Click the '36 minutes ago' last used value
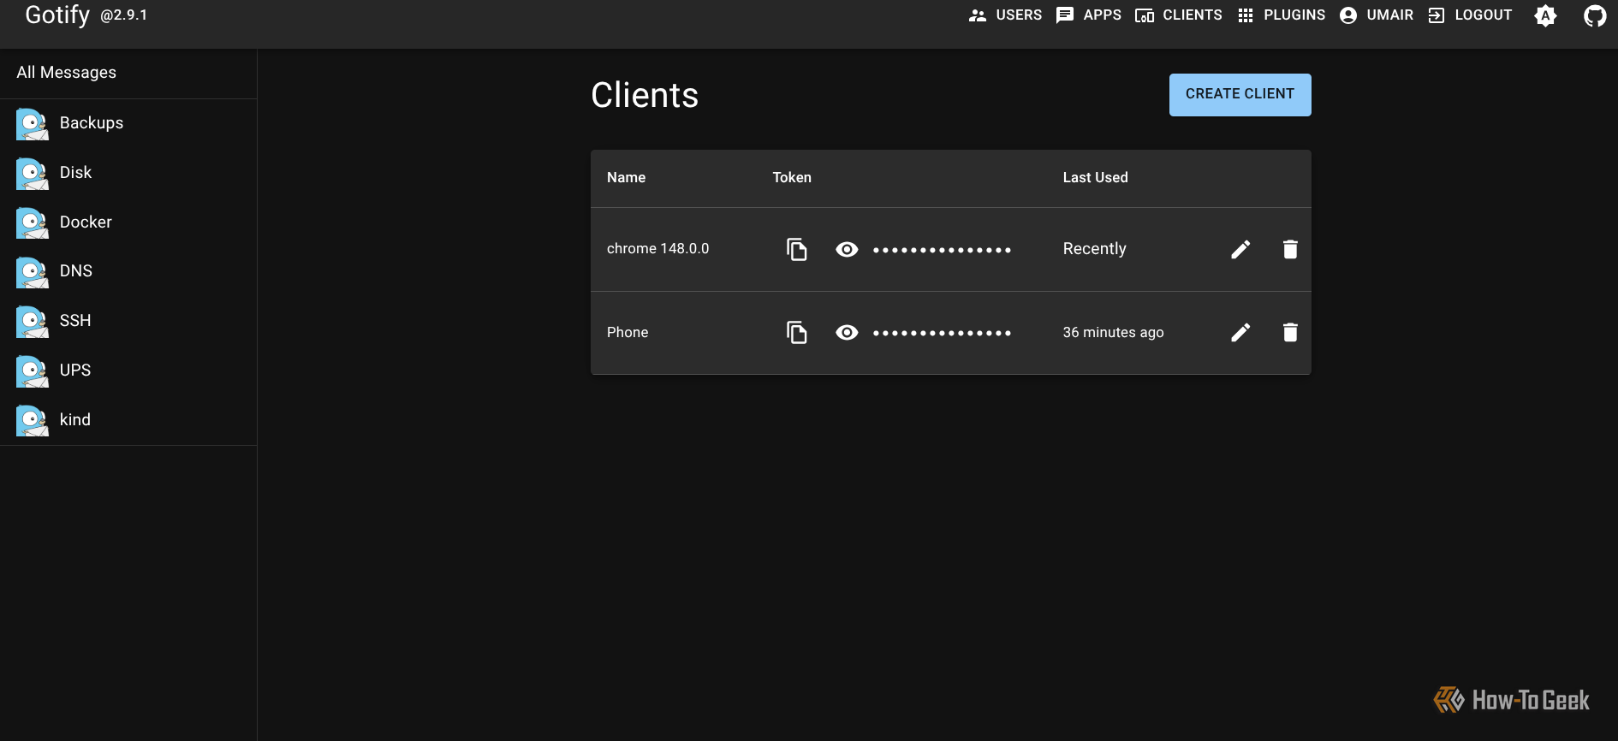1618x741 pixels. (x=1114, y=332)
